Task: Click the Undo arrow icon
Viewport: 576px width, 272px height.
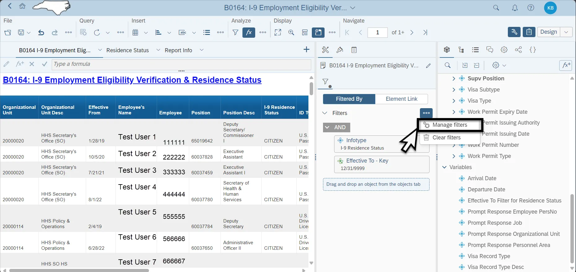Action: (x=41, y=32)
